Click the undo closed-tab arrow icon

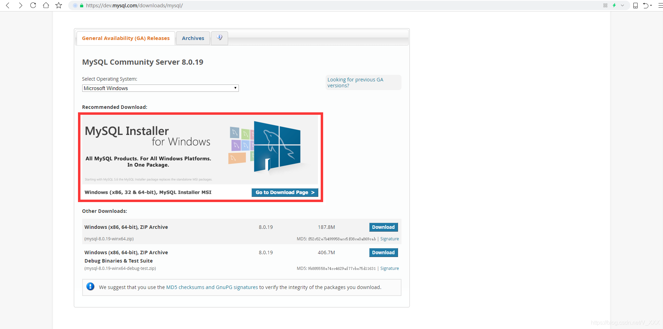click(x=646, y=5)
